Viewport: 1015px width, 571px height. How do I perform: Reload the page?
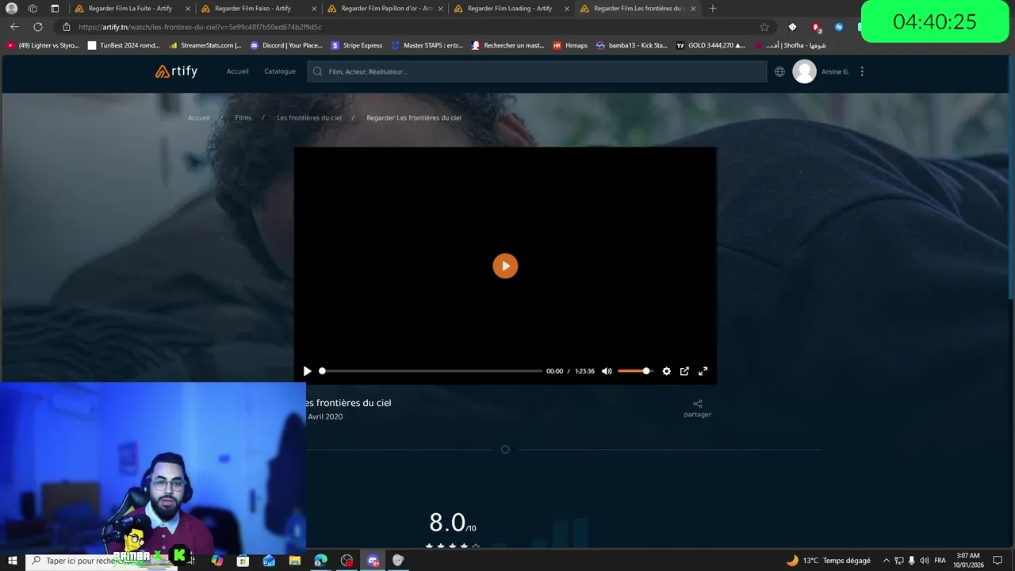[37, 27]
